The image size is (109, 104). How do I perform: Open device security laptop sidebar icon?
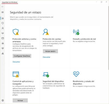3,43
